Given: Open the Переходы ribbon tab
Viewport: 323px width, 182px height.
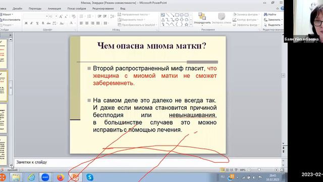Looking at the screenshot, I should pyautogui.click(x=35, y=9).
